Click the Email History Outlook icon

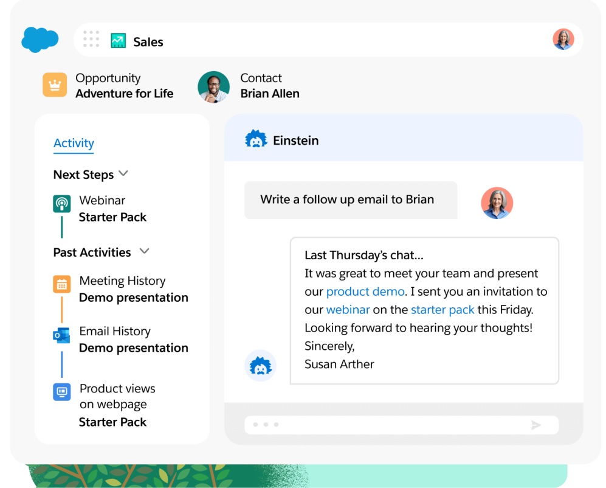click(x=61, y=335)
